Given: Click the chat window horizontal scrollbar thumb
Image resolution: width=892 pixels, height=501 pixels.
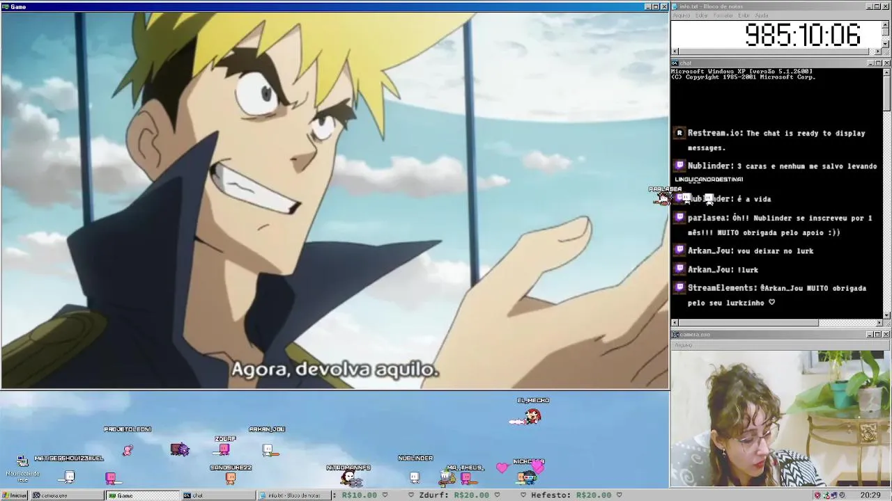Looking at the screenshot, I should click(748, 323).
